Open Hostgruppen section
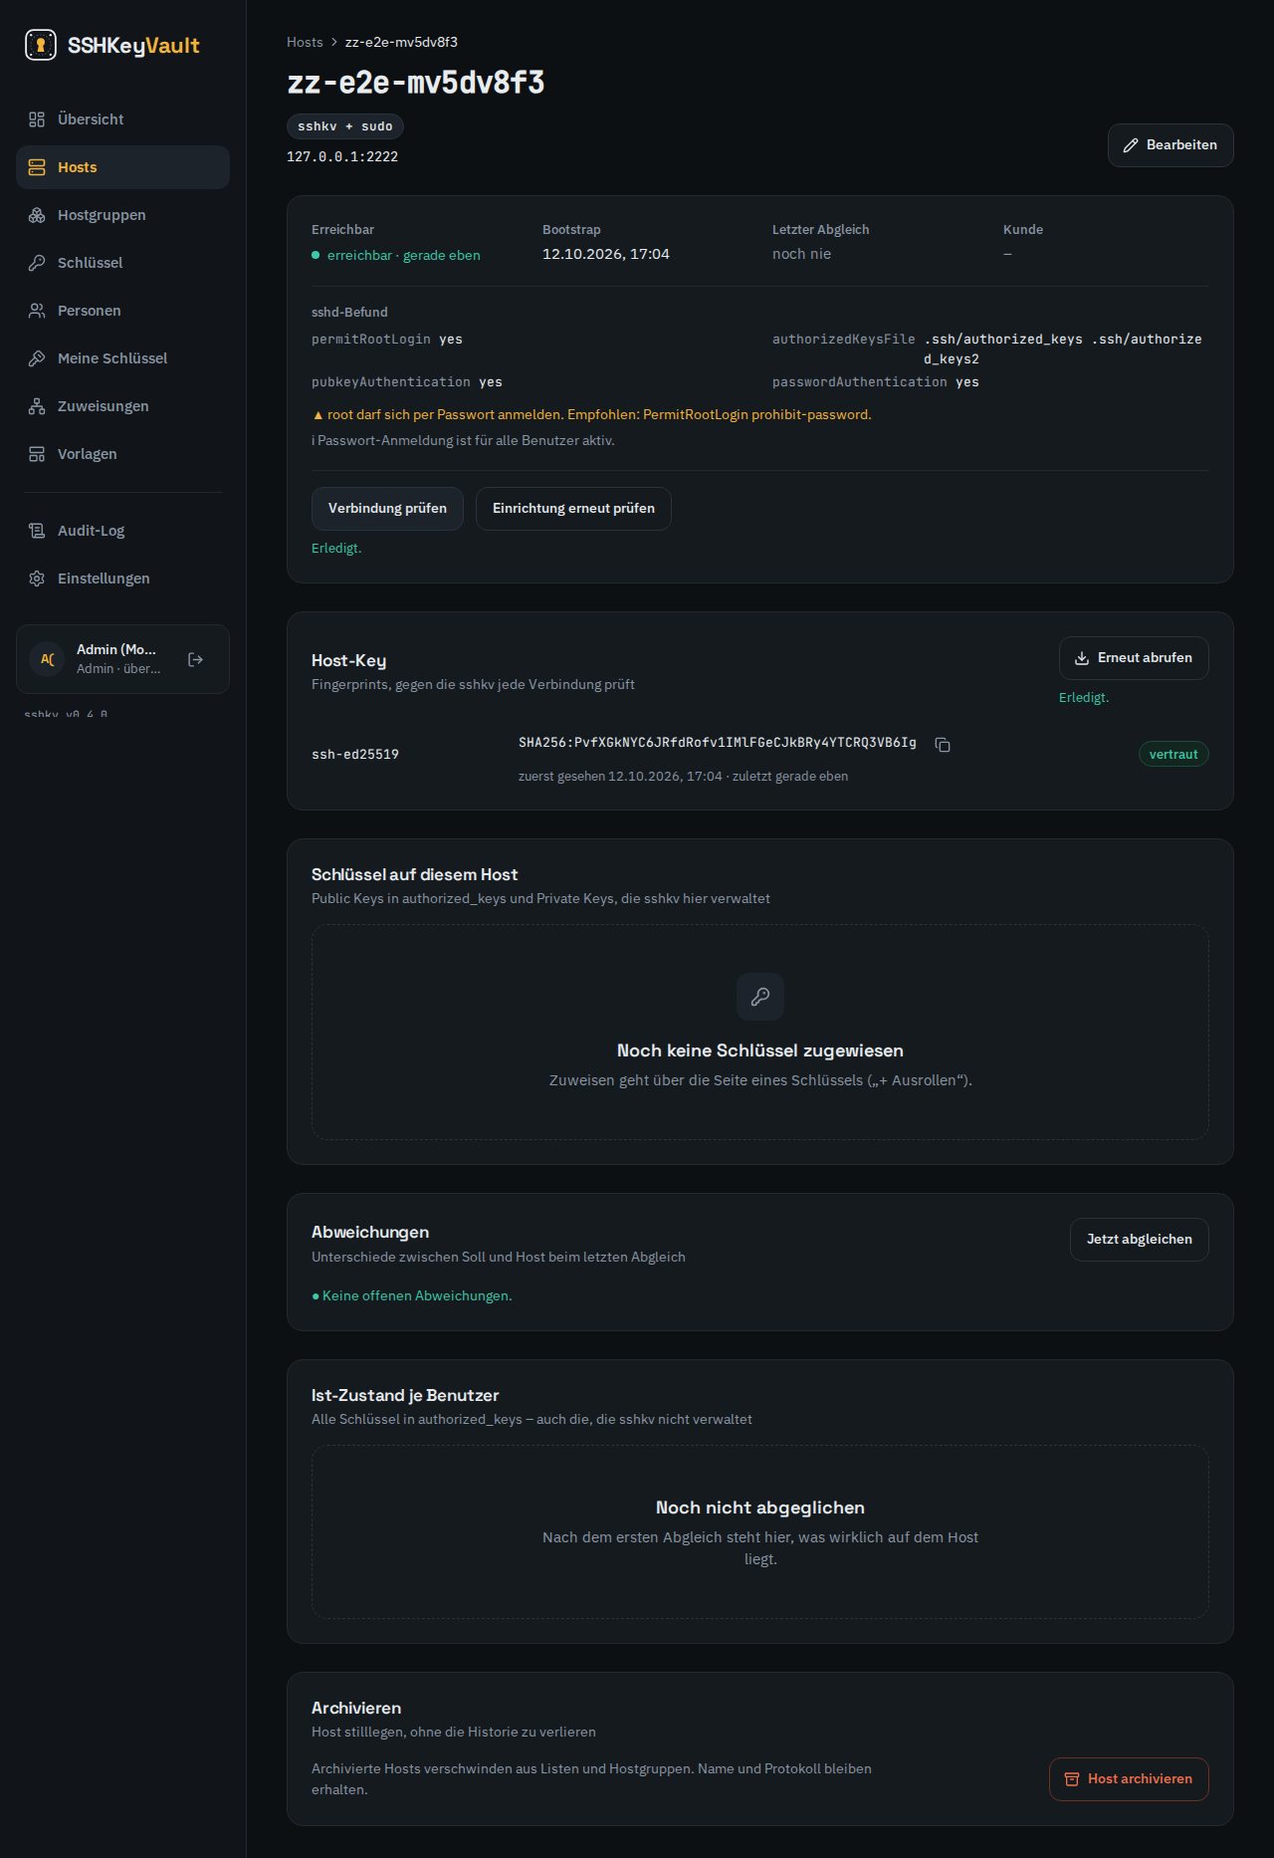Viewport: 1274px width, 1858px height. tap(122, 215)
